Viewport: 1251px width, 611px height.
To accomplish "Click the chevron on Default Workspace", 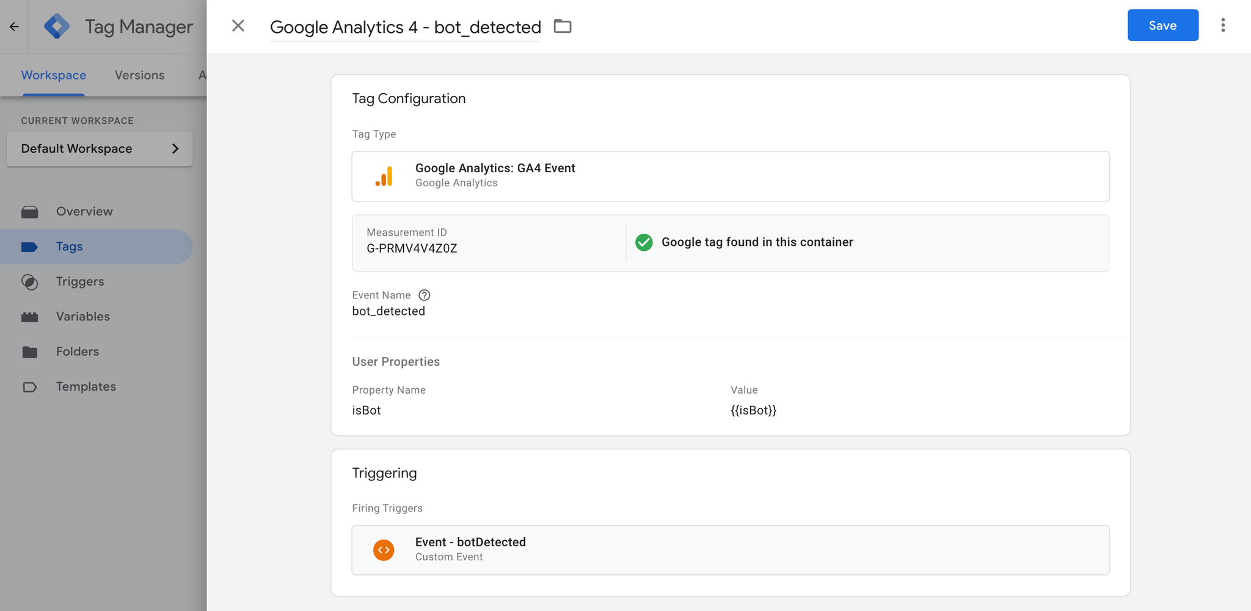I will [175, 148].
